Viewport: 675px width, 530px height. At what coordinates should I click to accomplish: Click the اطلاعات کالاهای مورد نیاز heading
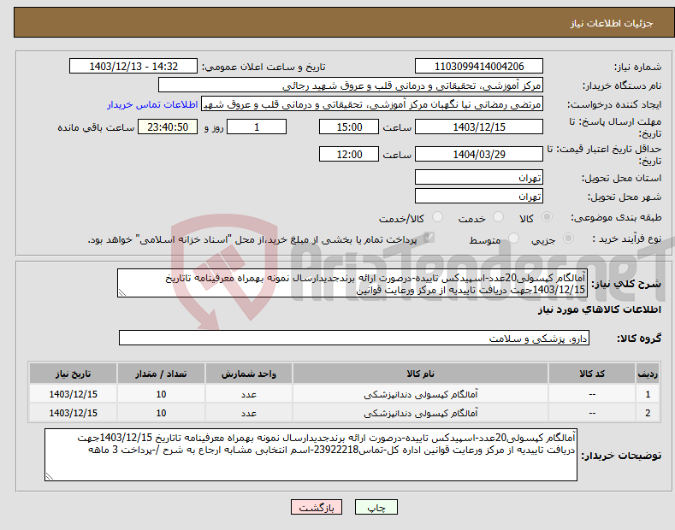tap(599, 309)
